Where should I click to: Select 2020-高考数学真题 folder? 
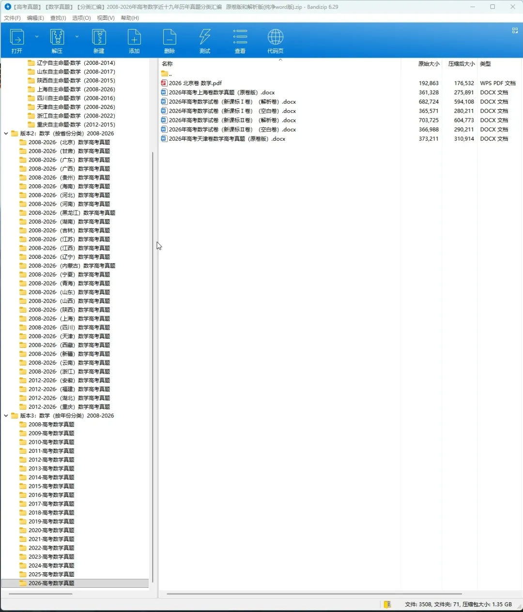(x=51, y=530)
